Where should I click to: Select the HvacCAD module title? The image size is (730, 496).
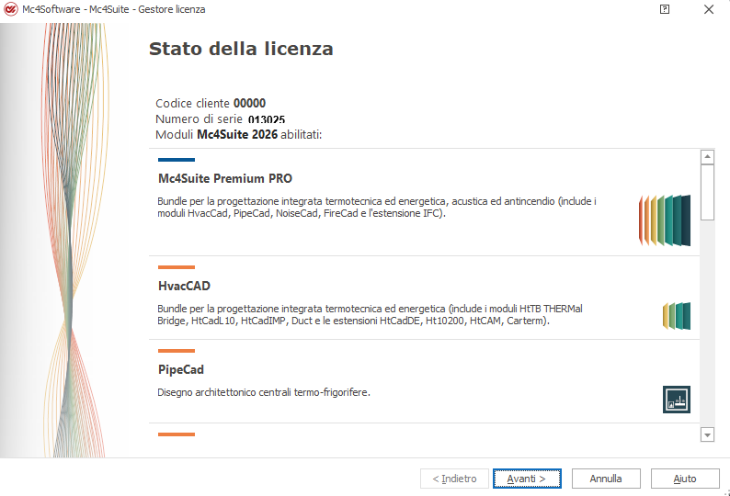[x=184, y=286]
